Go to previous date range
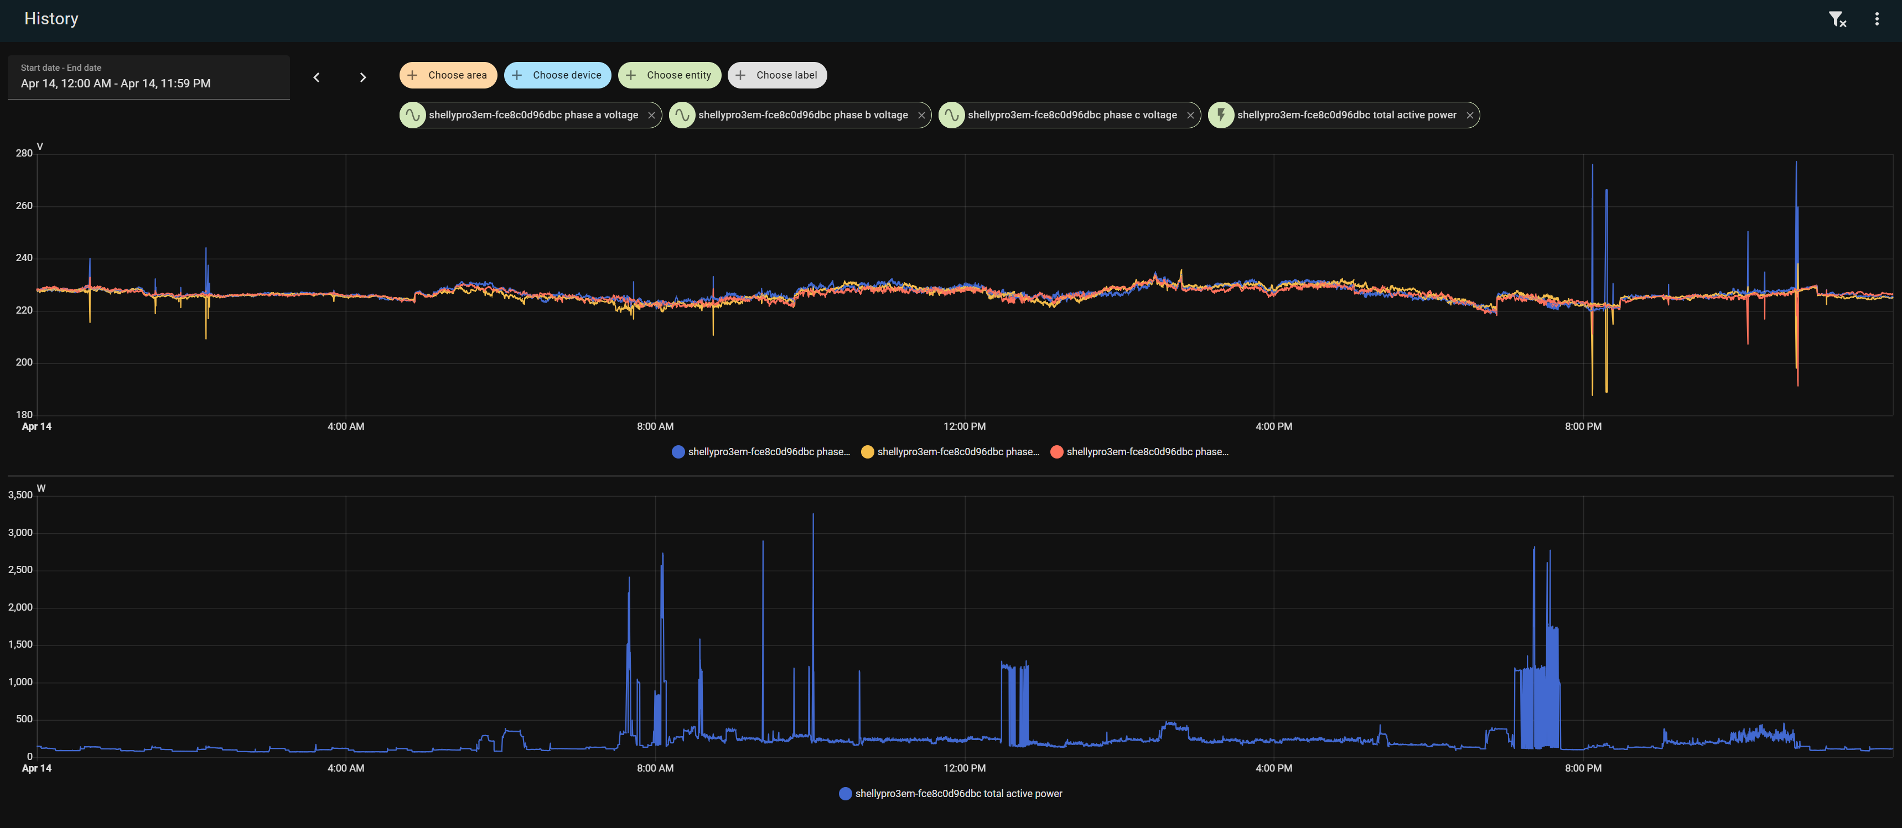Screen dimensions: 1902x828 pos(317,77)
